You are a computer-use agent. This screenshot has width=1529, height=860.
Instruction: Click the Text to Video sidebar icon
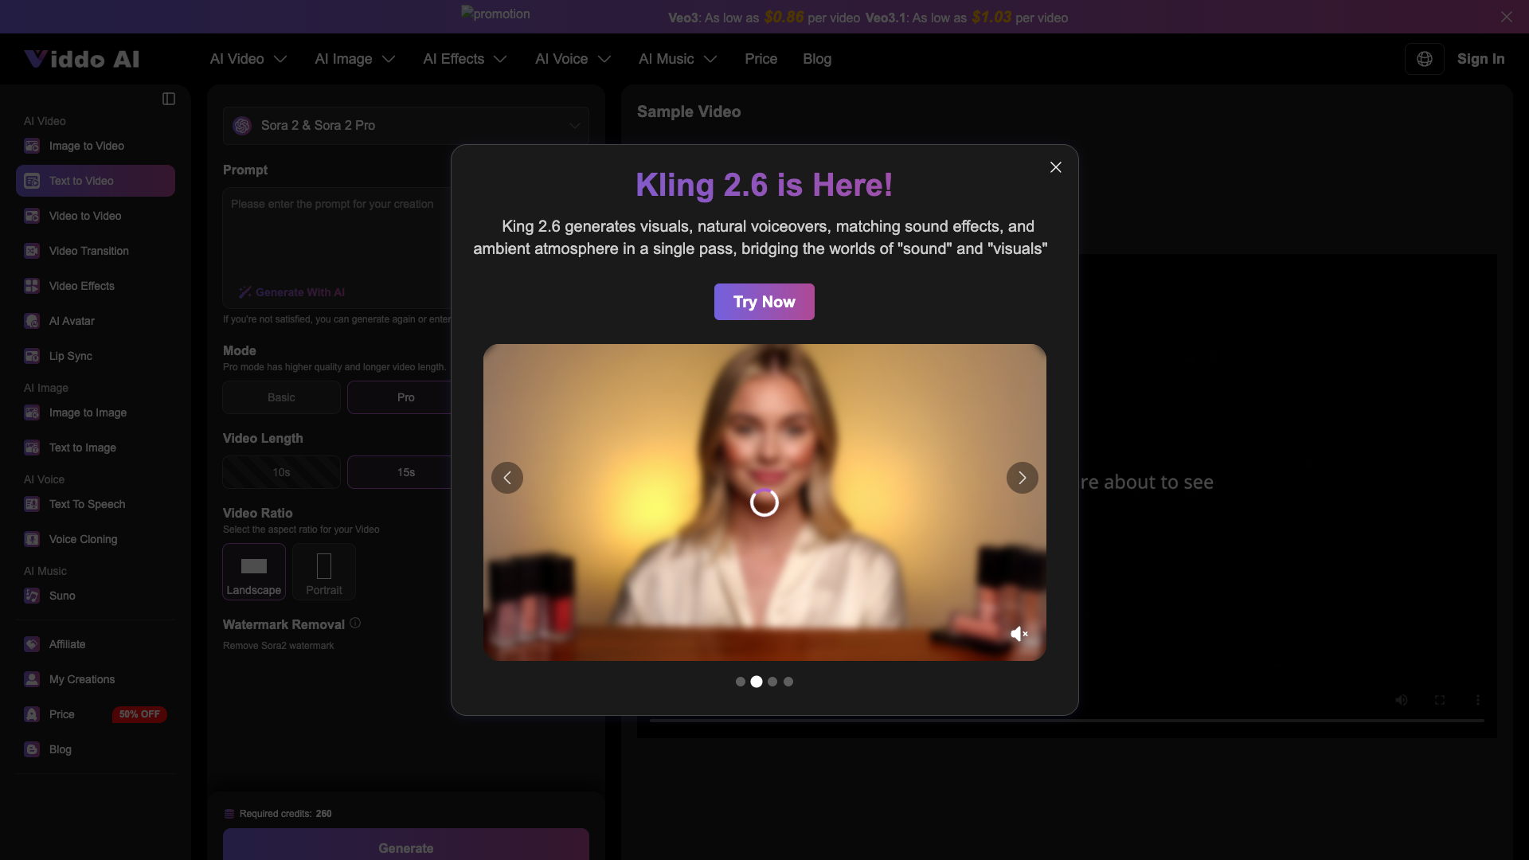[x=32, y=181]
